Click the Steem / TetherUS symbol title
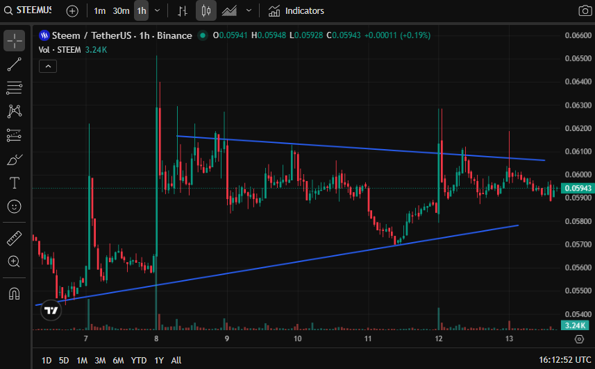This screenshot has height=369, width=595. tap(121, 35)
